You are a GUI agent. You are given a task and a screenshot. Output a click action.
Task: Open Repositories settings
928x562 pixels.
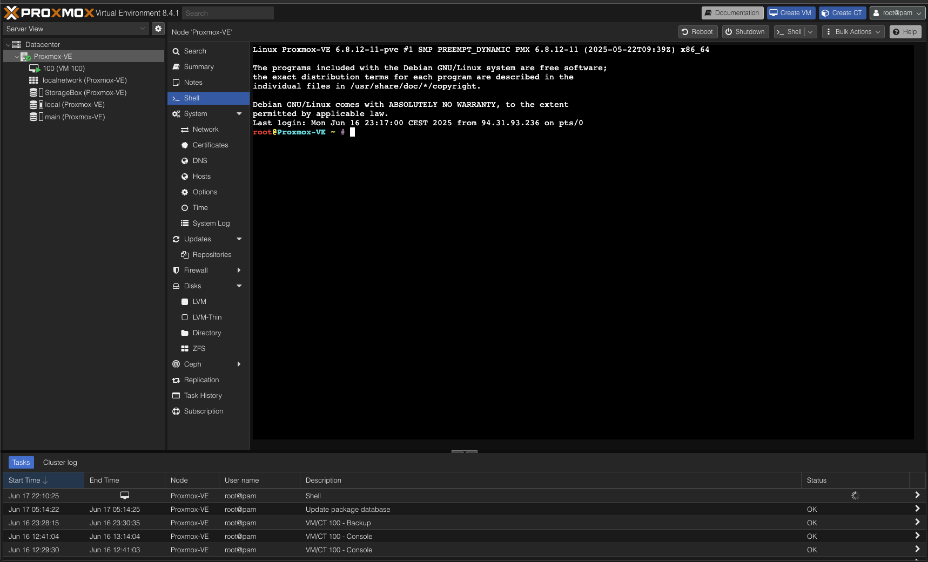(209, 255)
